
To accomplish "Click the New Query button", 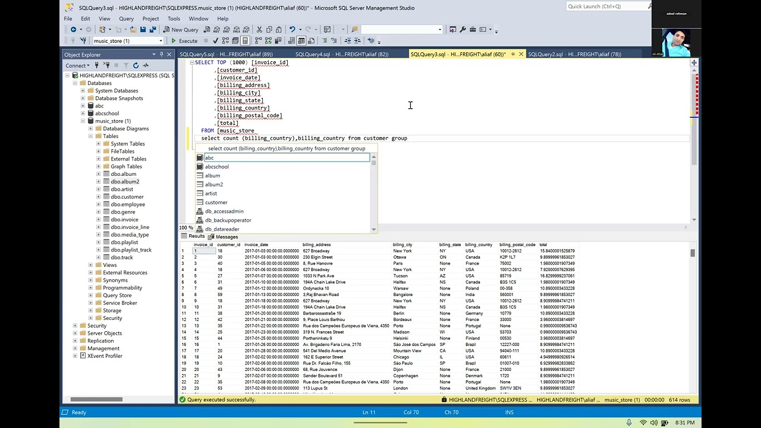I will (x=181, y=29).
